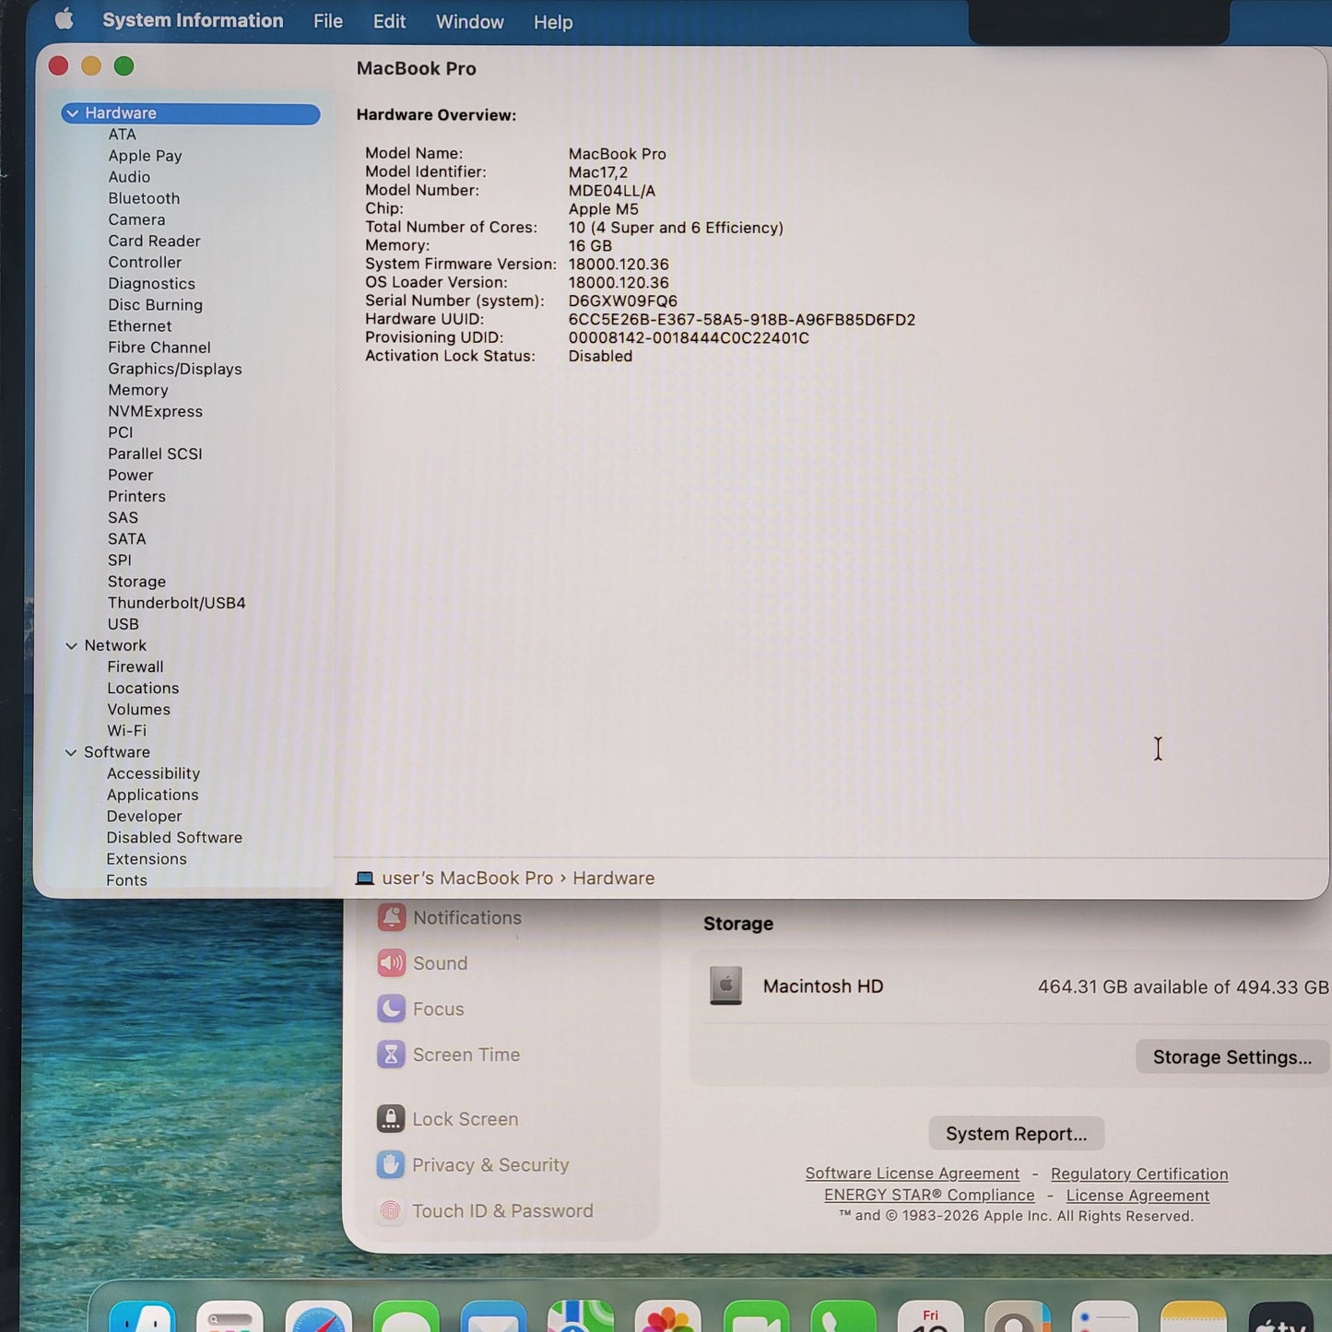Open Privacy & Security hand icon
Viewport: 1332px width, 1332px height.
390,1165
